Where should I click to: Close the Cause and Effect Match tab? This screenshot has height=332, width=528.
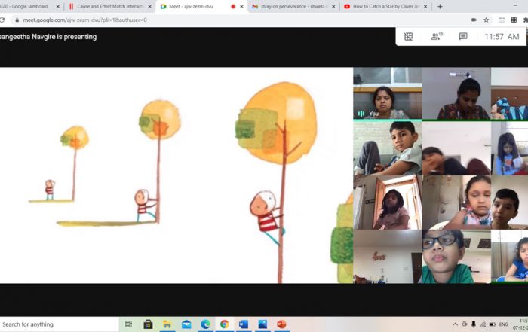pos(149,6)
